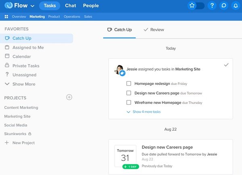
Task: Click the add project plus circle icon
Action: click(x=69, y=97)
